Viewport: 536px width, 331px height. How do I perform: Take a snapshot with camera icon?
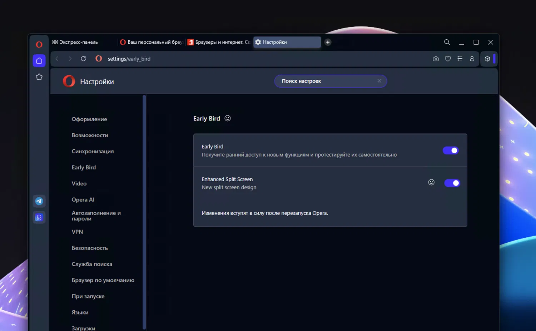coord(436,59)
